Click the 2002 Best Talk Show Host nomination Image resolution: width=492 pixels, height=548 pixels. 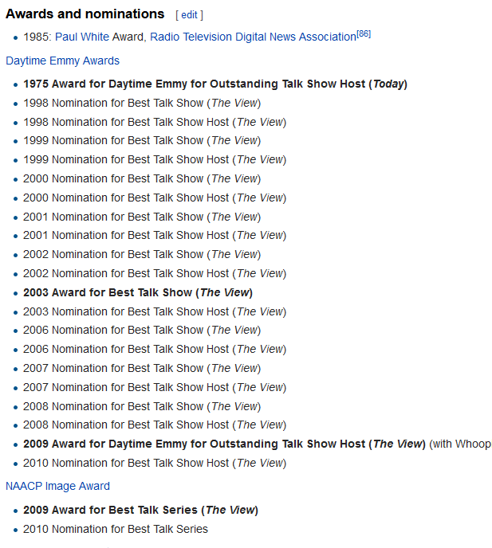click(x=154, y=273)
